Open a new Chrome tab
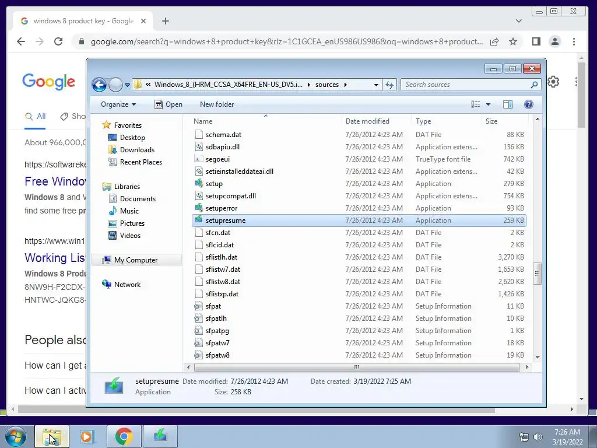The width and height of the screenshot is (597, 448). 165,22
